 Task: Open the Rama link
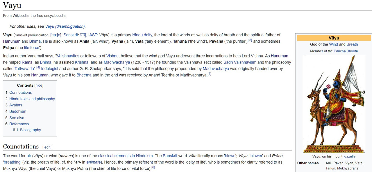coord(27,62)
